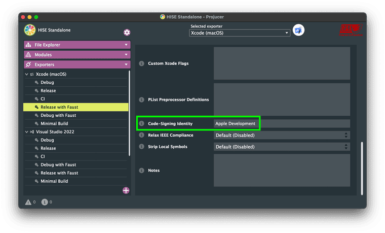Select Visual Studio Minimal Build

tap(76, 181)
